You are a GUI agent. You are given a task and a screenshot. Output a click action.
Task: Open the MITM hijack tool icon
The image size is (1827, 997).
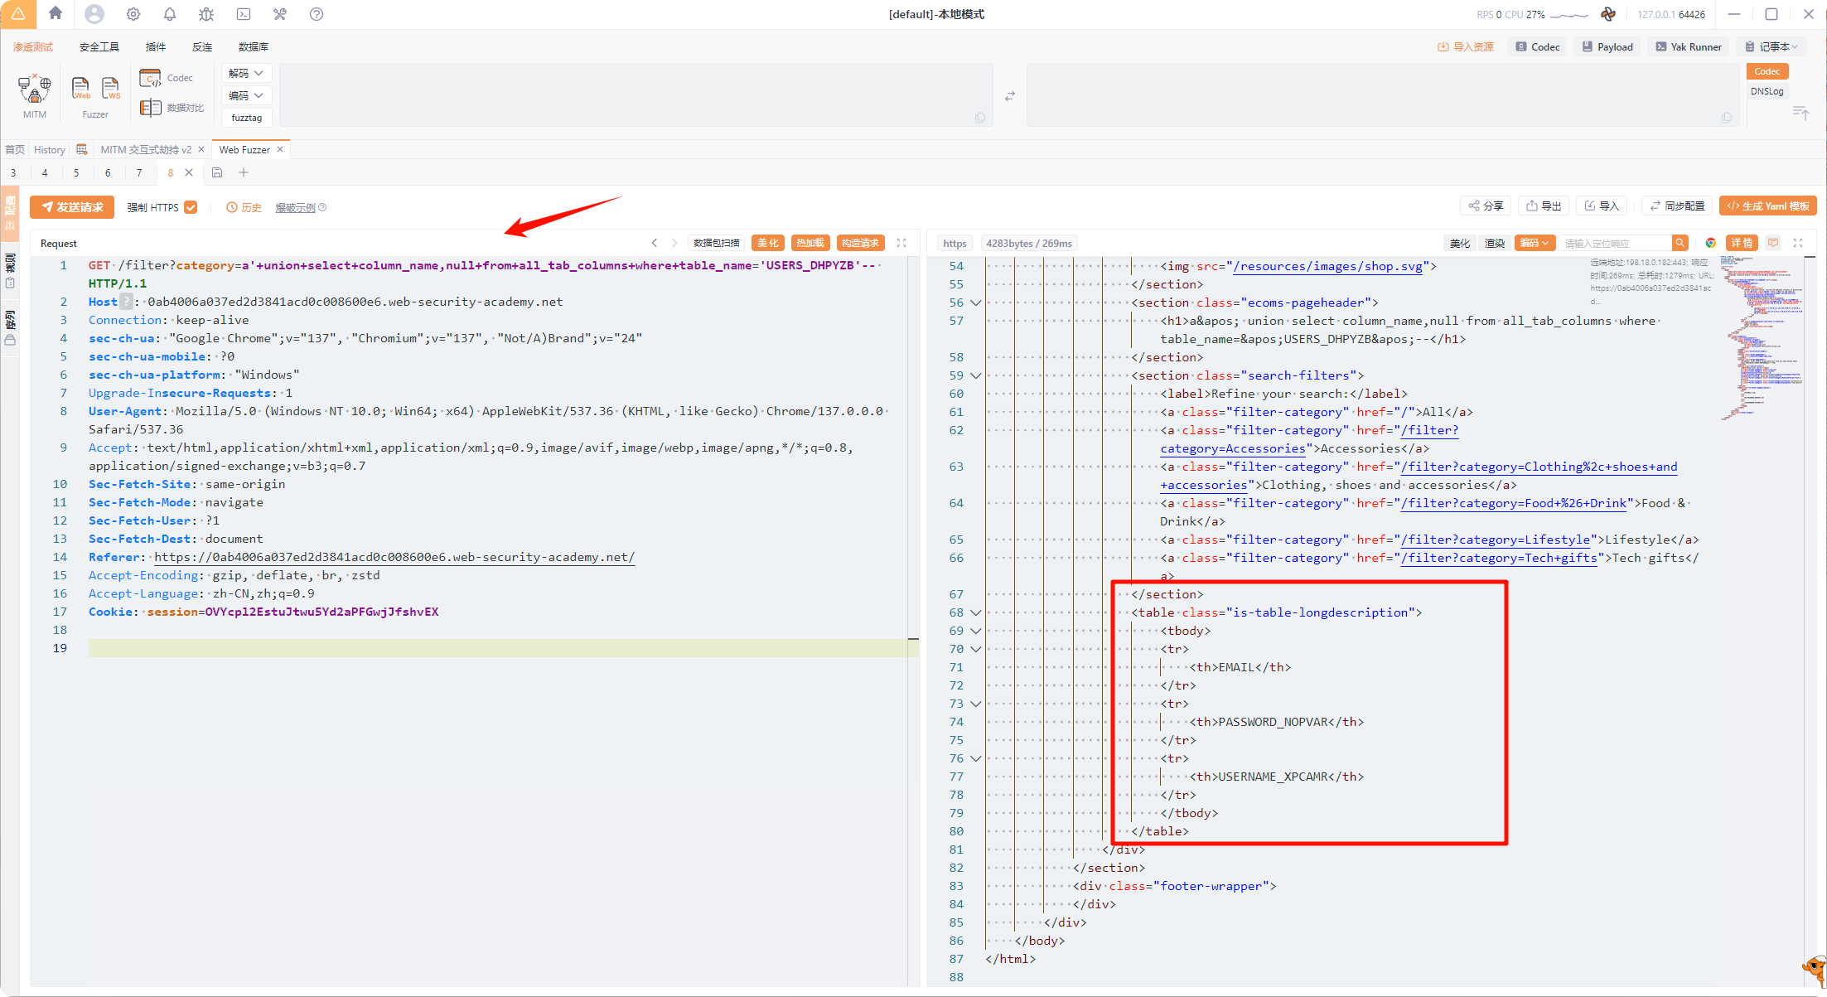click(34, 88)
